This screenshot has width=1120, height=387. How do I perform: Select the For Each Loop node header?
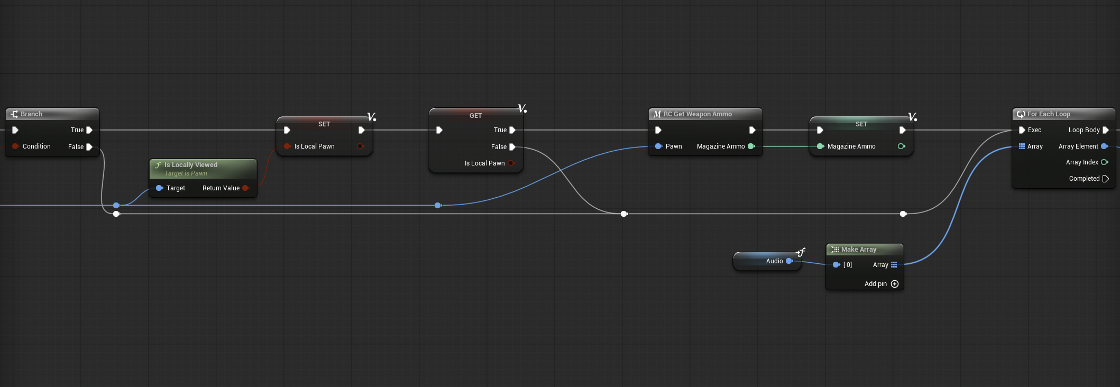coord(1063,114)
